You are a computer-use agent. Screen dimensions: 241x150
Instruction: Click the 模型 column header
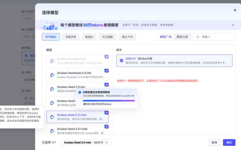(49, 50)
